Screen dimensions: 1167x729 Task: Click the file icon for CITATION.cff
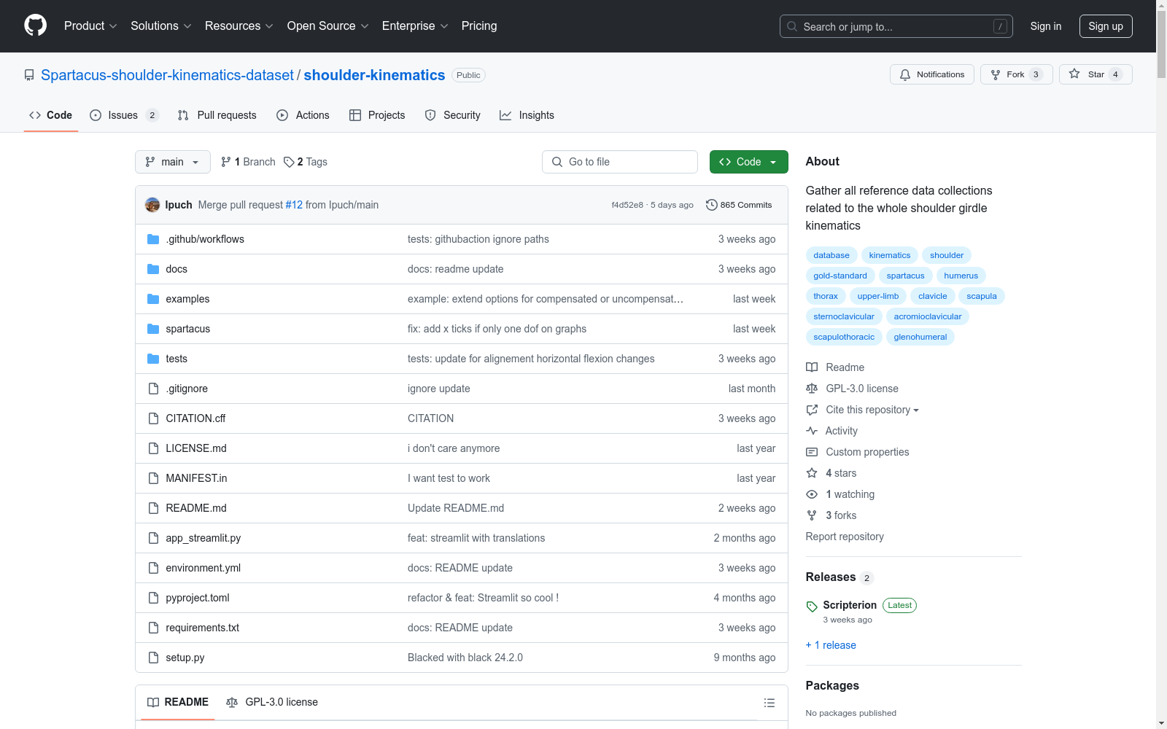pos(153,418)
